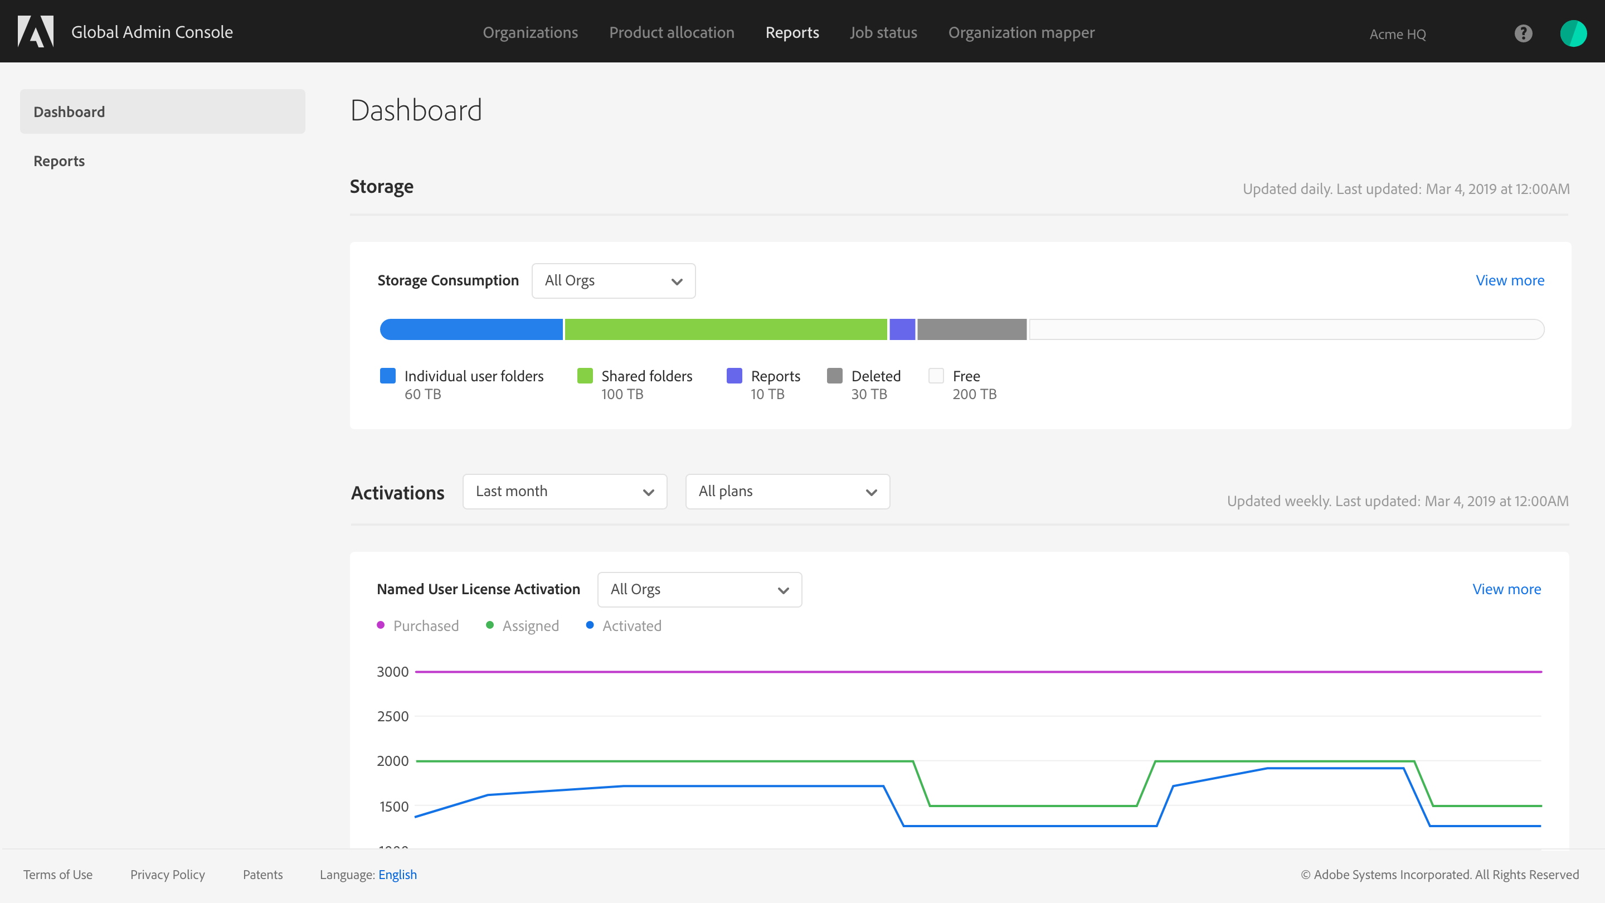The width and height of the screenshot is (1605, 903).
Task: Open the teal user profile avatar
Action: pos(1573,33)
